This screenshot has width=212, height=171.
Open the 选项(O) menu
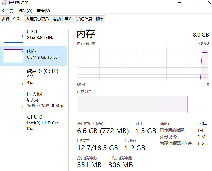25,11
